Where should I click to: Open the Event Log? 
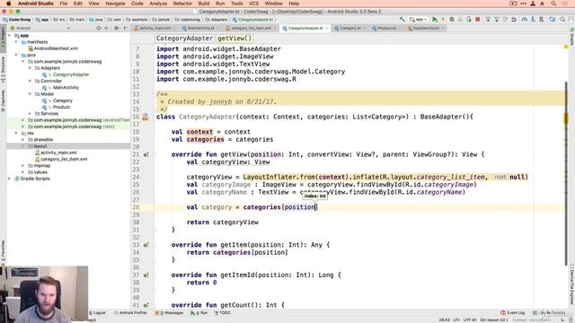point(513,313)
